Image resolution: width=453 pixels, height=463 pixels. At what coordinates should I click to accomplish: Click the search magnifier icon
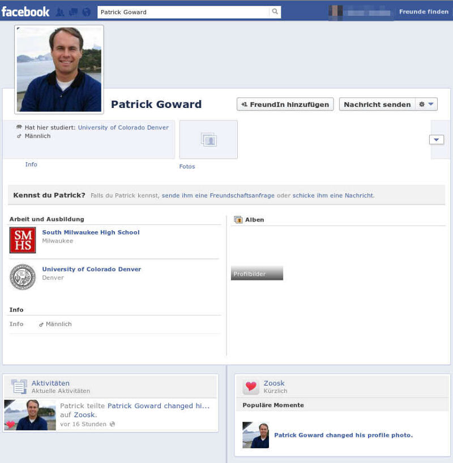pyautogui.click(x=275, y=11)
